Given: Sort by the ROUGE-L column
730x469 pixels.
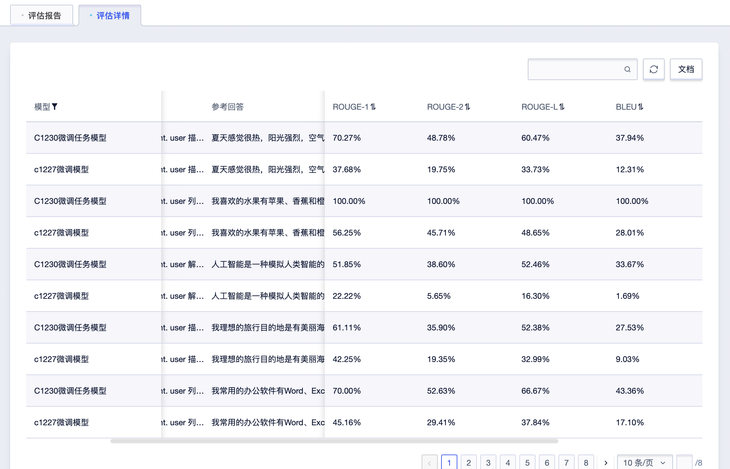Looking at the screenshot, I should 562,107.
